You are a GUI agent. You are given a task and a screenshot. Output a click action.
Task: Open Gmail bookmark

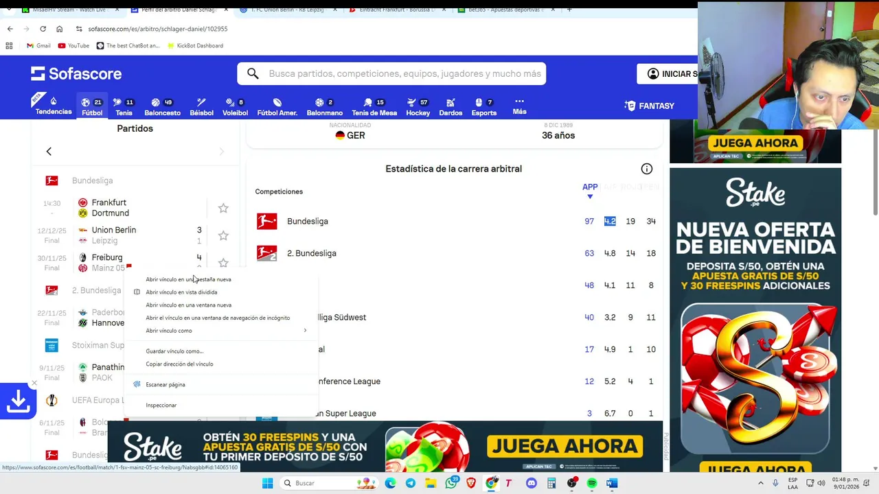click(x=38, y=45)
